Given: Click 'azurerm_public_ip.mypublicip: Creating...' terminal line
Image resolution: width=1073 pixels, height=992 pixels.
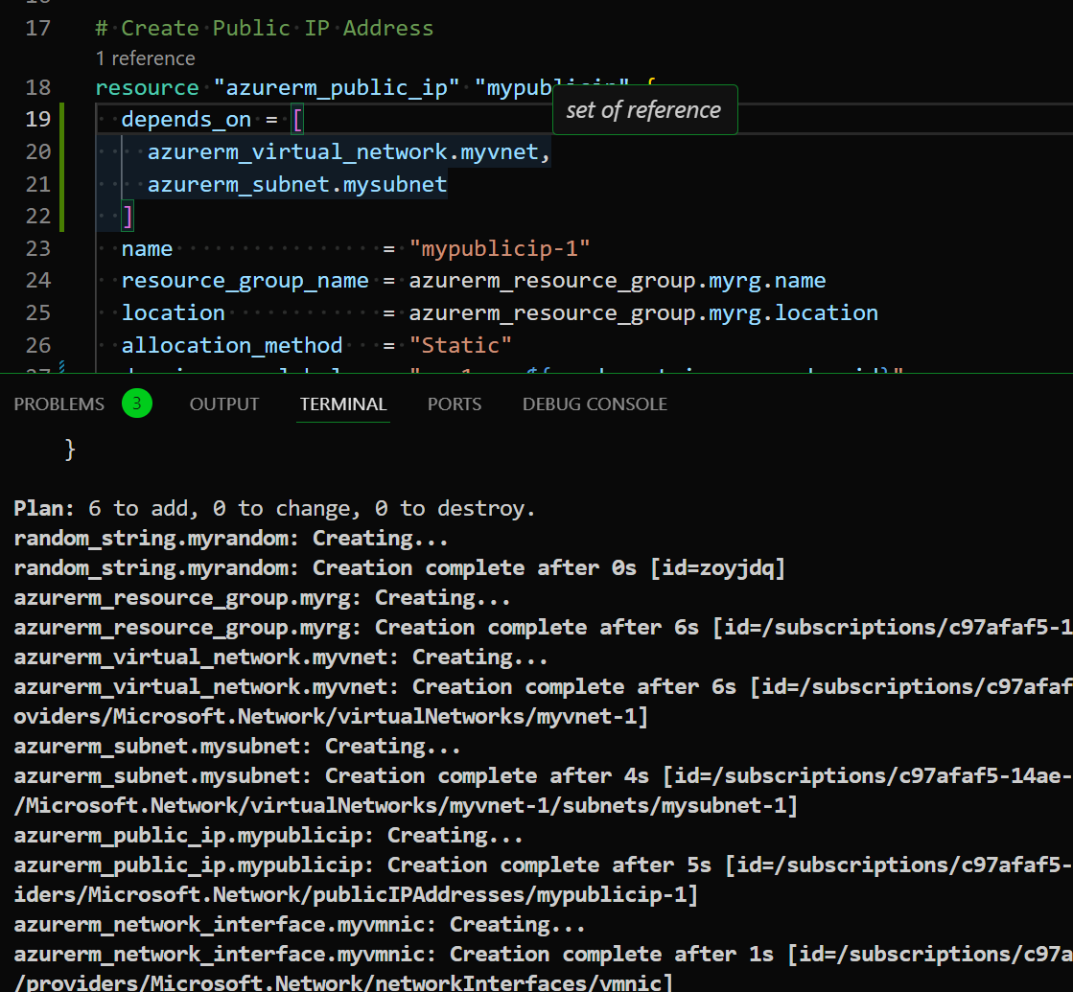Looking at the screenshot, I should [268, 836].
